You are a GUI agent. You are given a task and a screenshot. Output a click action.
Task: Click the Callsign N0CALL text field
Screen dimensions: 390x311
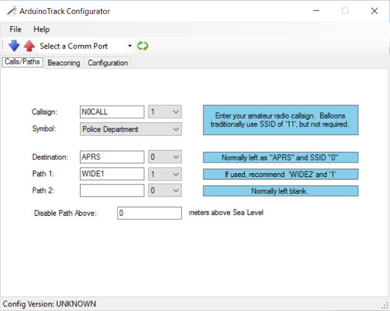pyautogui.click(x=112, y=112)
